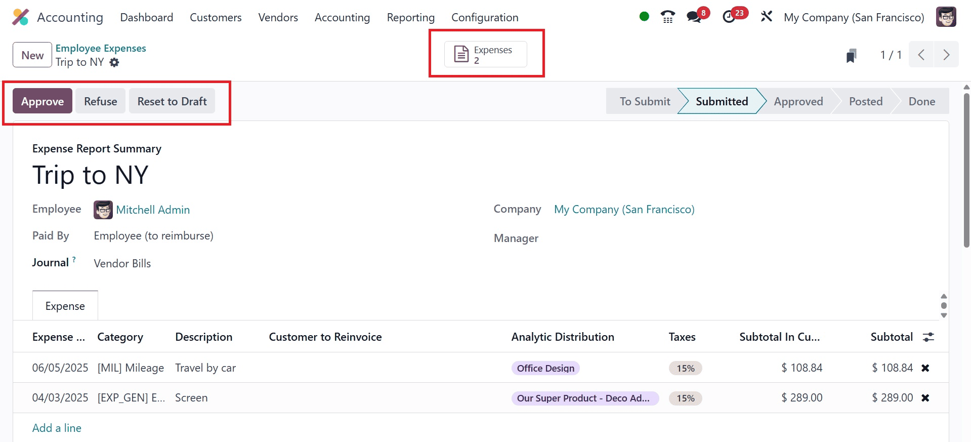Open company switcher My Company (San Francisco)
This screenshot has width=971, height=442.
point(854,17)
